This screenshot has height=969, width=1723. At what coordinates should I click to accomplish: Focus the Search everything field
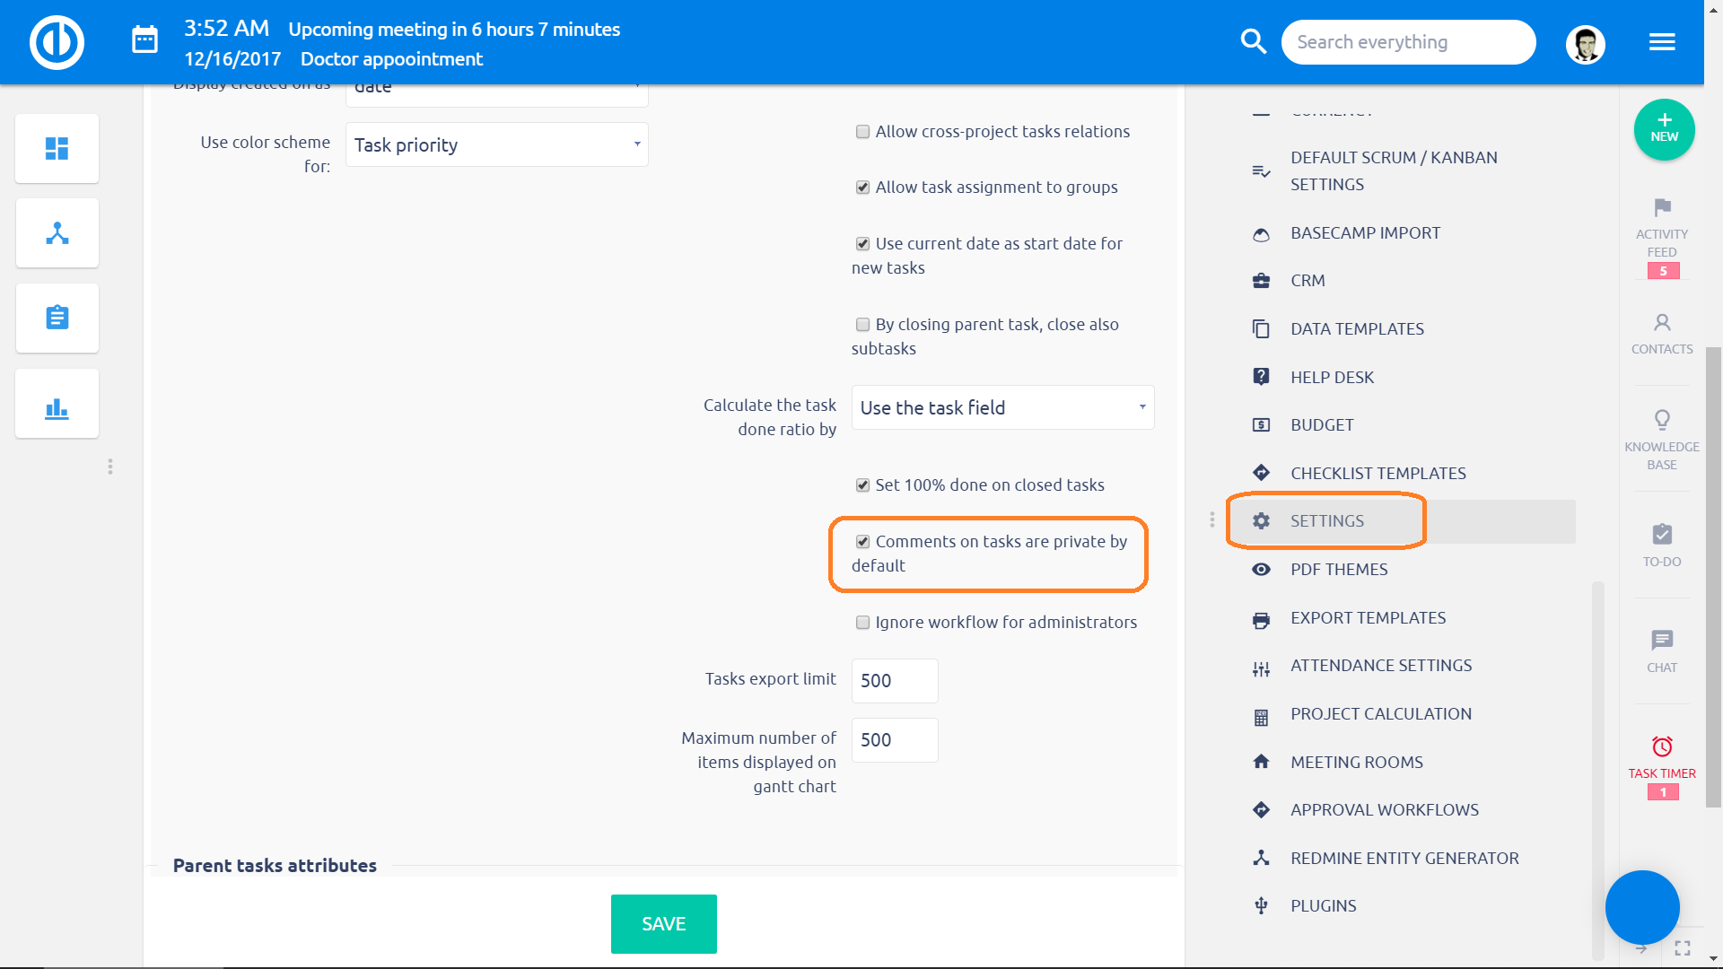coord(1408,42)
